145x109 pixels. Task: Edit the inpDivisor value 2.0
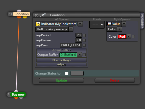[x=79, y=40]
